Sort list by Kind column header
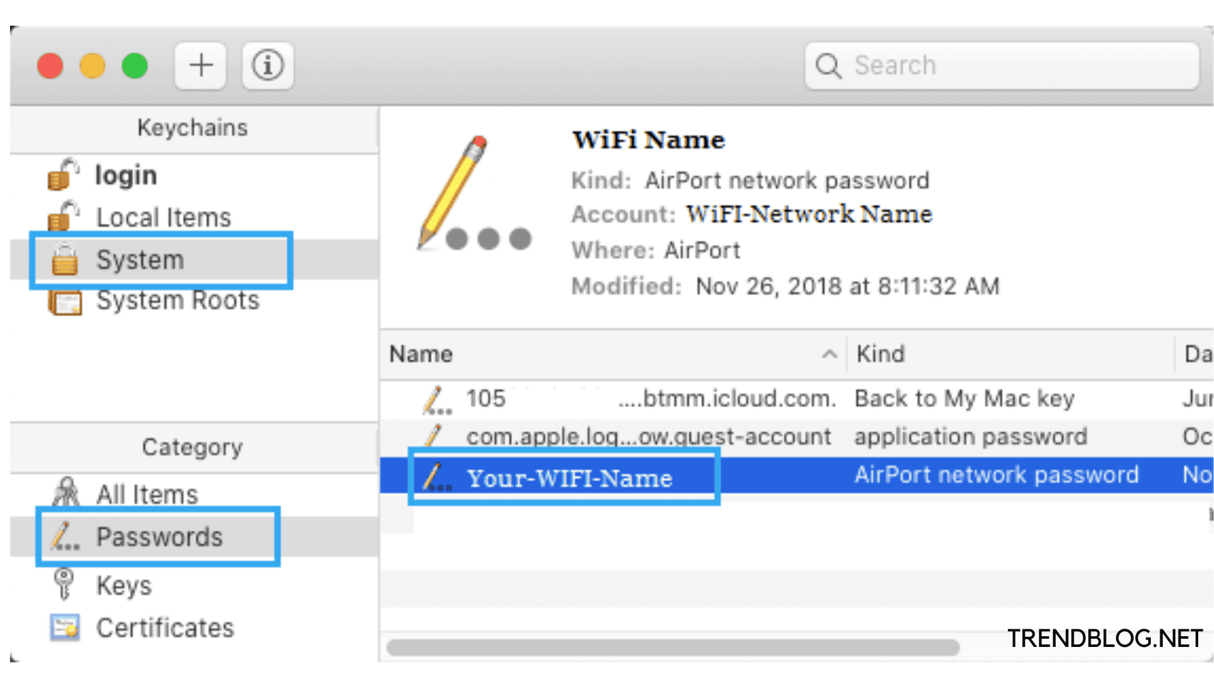The width and height of the screenshot is (1214, 683). click(x=880, y=354)
